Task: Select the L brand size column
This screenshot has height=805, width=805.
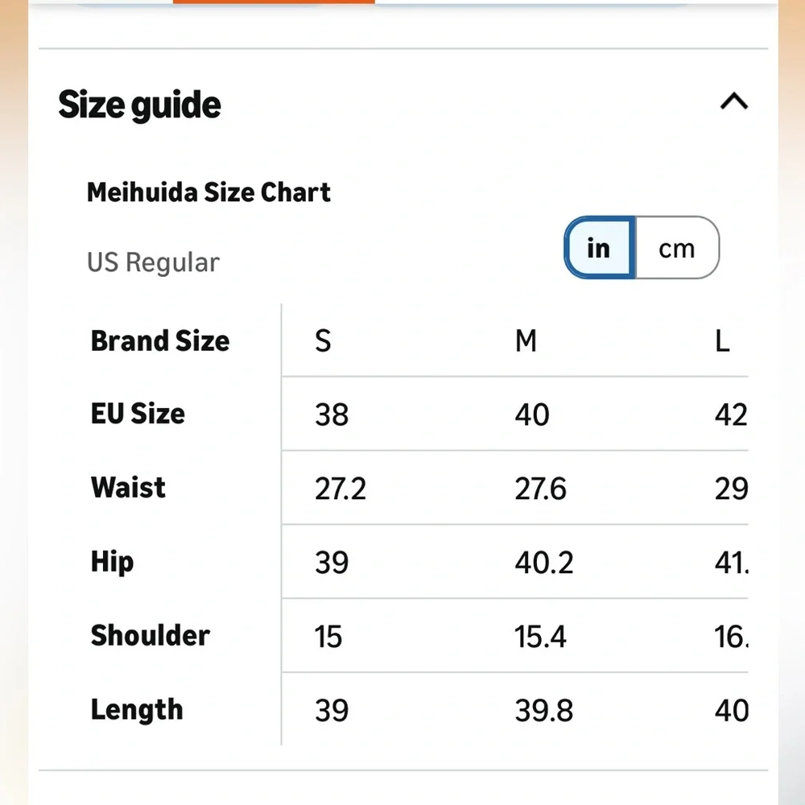Action: (722, 341)
